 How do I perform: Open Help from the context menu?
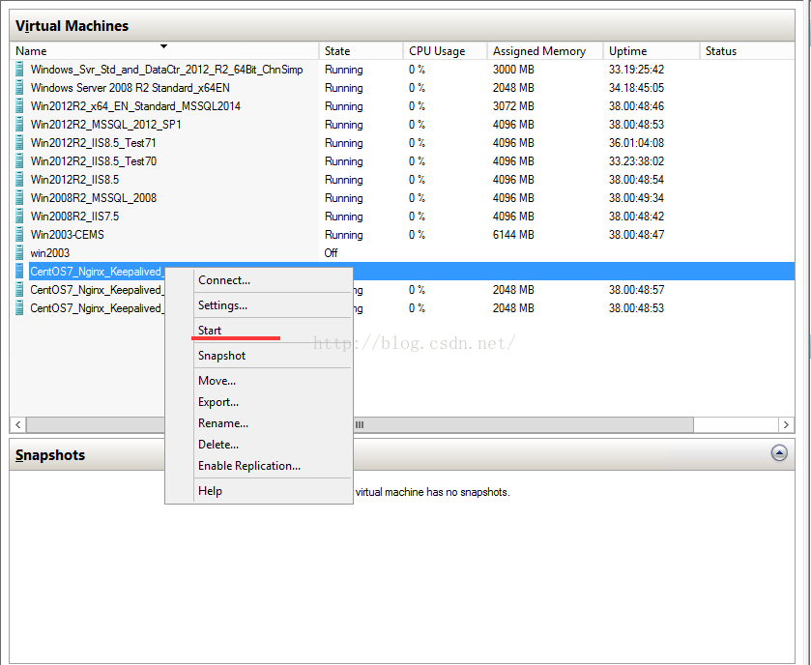click(x=210, y=491)
